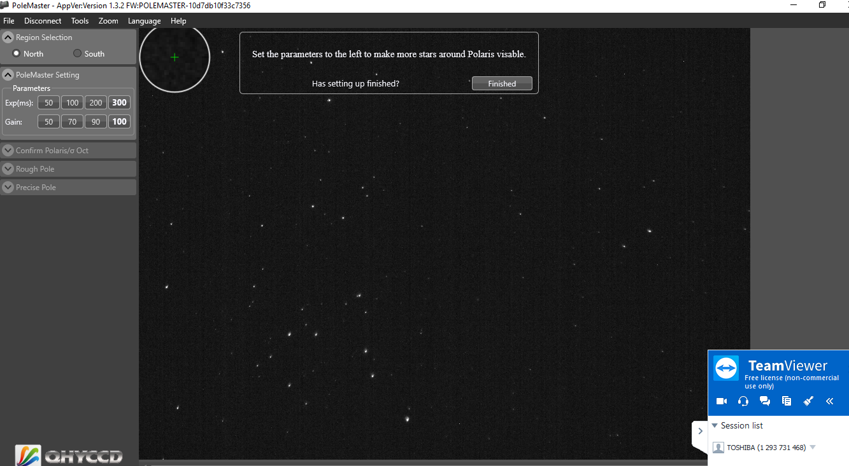The width and height of the screenshot is (849, 466).
Task: Click the "TOSHIBA (1 293 731 468)" session entry
Action: 766,448
